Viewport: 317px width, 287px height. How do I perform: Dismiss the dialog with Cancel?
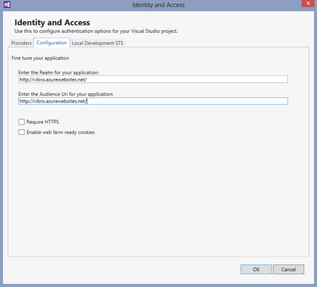pyautogui.click(x=288, y=270)
